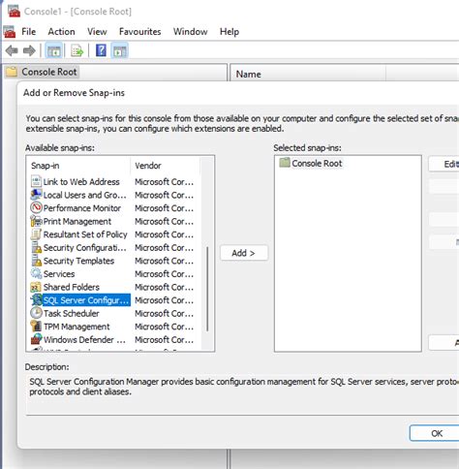Click the Name column header in results pane
Screen dimensions: 459x469
coord(308,74)
